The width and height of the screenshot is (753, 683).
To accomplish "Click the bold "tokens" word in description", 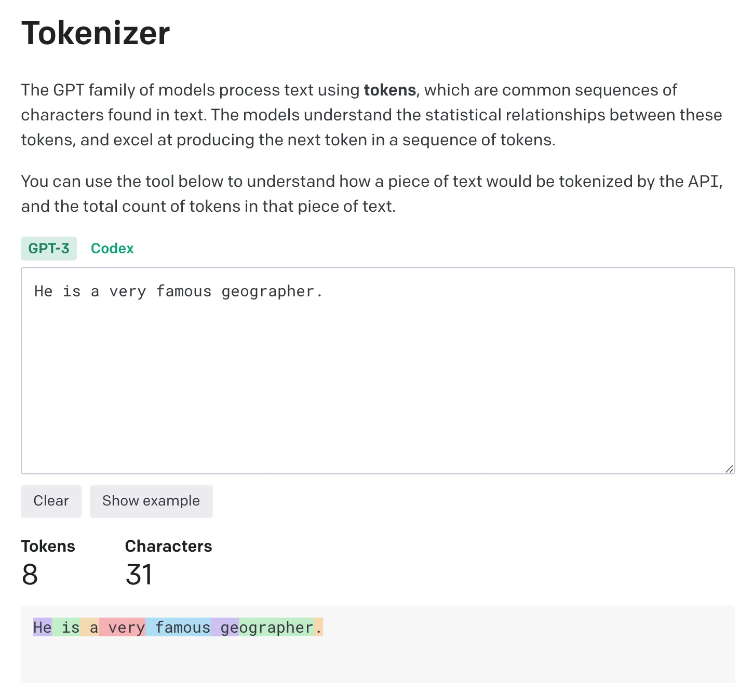I will (x=389, y=90).
